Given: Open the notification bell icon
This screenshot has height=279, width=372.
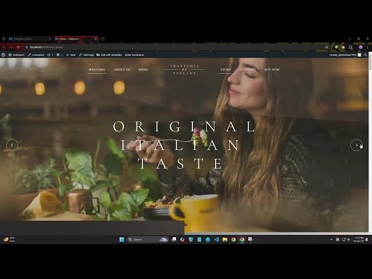Looking at the screenshot, I should (x=367, y=239).
